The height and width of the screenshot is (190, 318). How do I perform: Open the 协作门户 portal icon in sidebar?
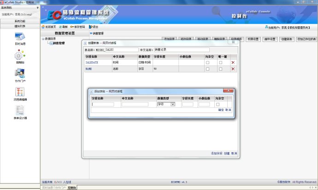point(20,73)
